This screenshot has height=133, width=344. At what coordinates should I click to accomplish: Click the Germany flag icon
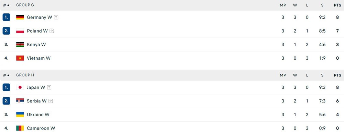[20, 17]
